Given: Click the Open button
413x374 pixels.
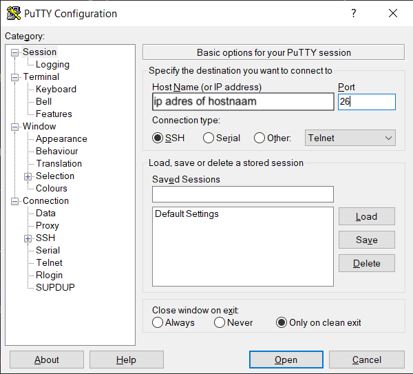Looking at the screenshot, I should click(286, 360).
